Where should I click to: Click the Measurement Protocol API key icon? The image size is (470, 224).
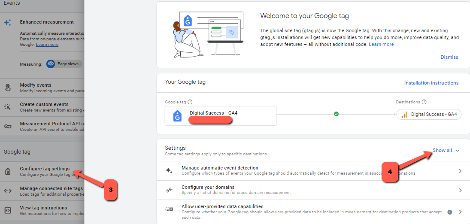[x=8, y=126]
